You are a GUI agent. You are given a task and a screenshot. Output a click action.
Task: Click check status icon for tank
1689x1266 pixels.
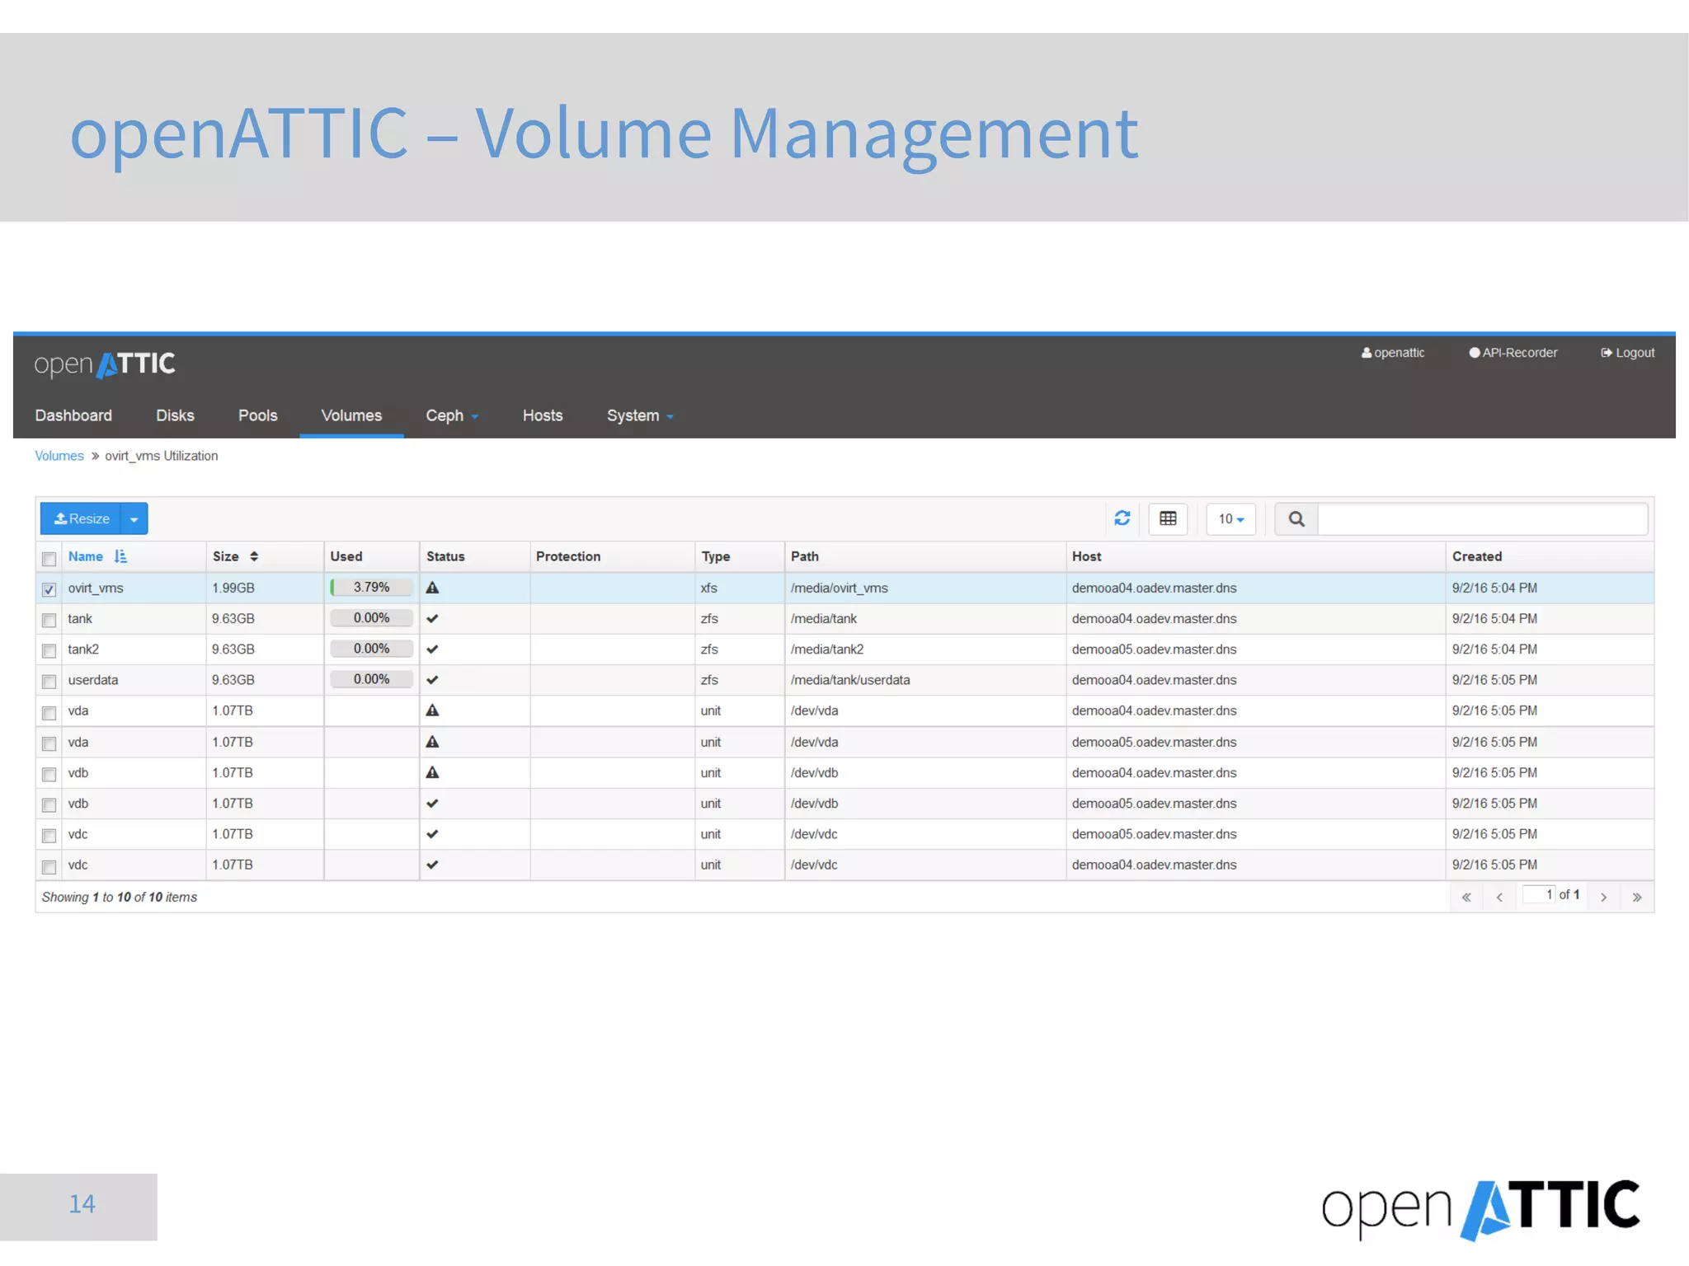click(x=432, y=618)
